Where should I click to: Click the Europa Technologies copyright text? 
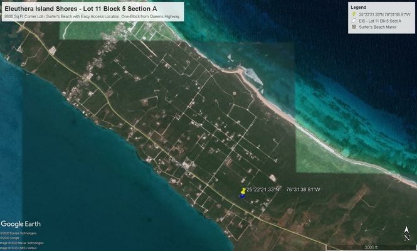coord(18,233)
